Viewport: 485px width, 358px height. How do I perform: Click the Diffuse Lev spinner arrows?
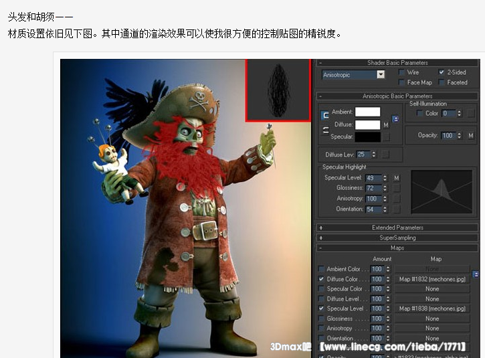point(374,154)
